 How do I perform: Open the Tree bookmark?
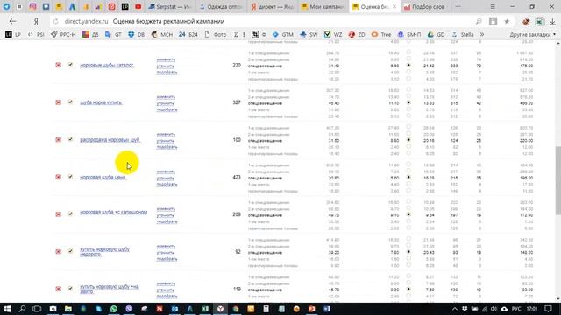381,35
